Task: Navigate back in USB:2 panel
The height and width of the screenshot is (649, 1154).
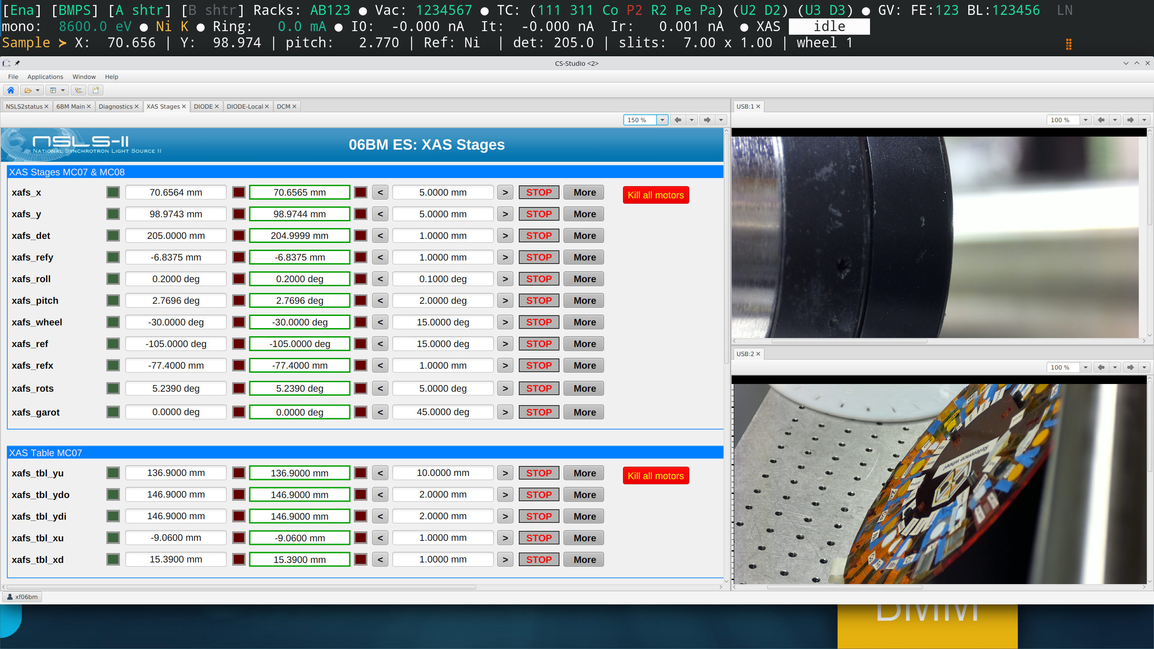Action: [1101, 367]
